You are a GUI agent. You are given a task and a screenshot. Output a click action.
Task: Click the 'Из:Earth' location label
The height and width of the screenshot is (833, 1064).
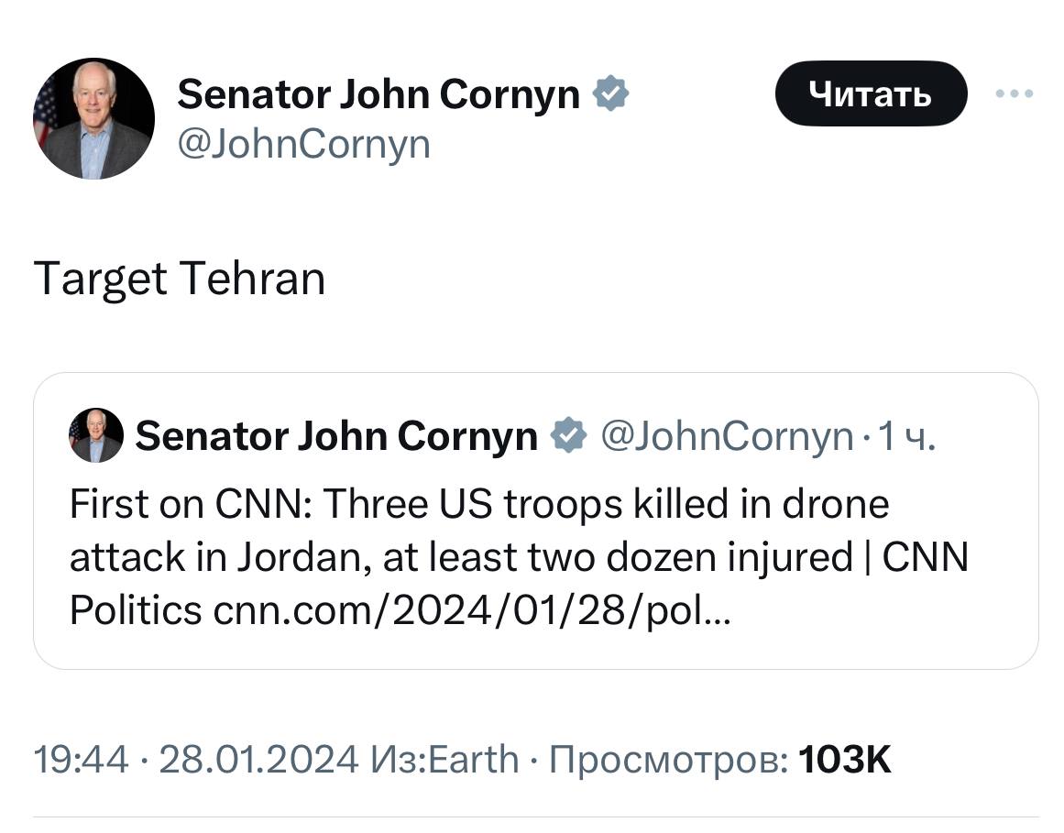(x=444, y=759)
